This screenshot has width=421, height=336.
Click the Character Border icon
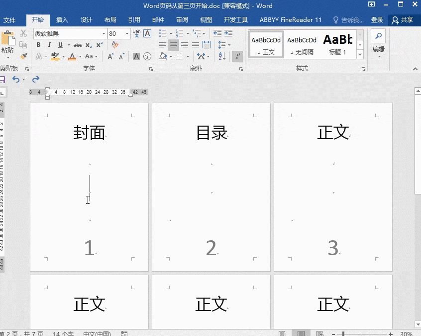146,32
